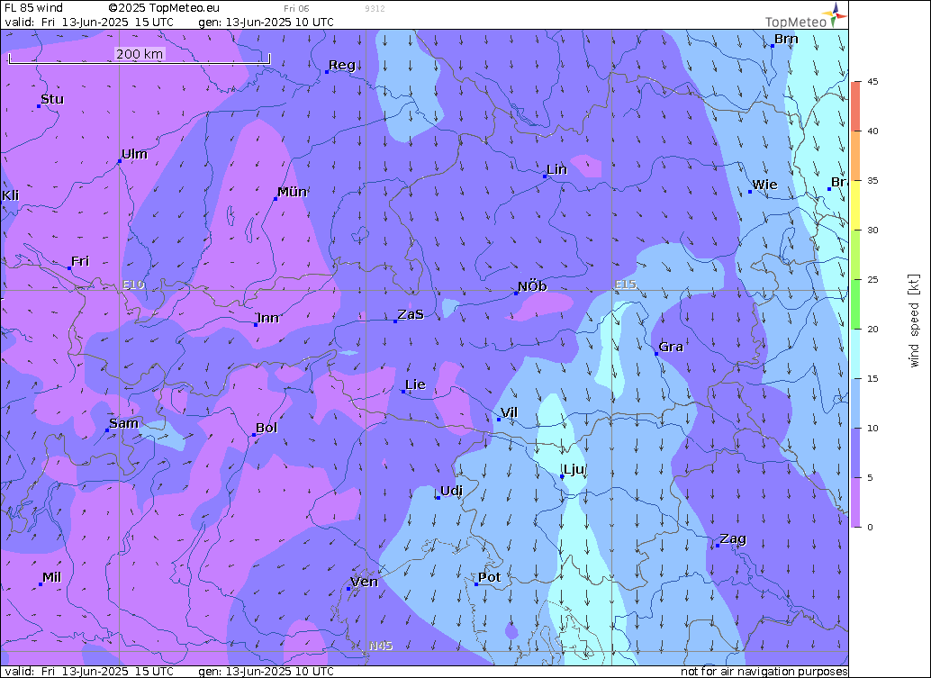This screenshot has height=678, width=931.
Task: Click the "Fri 06" label in the header
Action: (296, 9)
